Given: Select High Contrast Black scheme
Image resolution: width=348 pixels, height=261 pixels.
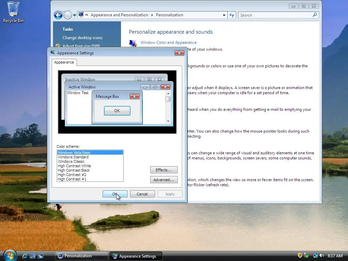Looking at the screenshot, I should [90, 170].
